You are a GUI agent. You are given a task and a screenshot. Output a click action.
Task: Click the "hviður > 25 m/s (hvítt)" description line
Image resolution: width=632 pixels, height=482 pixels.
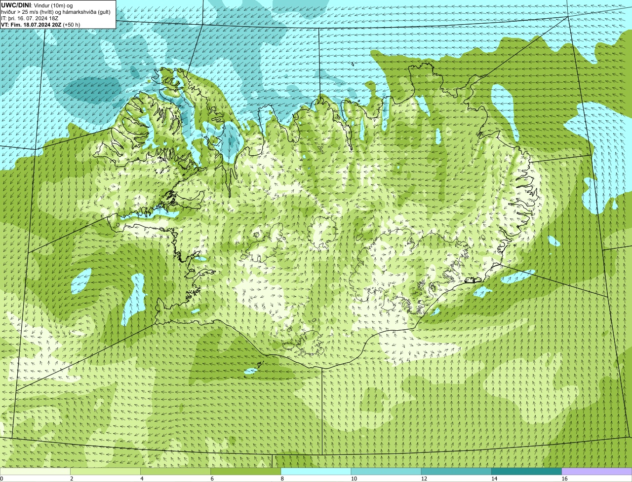click(56, 11)
